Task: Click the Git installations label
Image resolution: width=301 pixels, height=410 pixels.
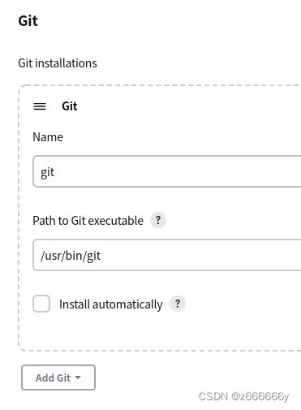Action: point(58,63)
